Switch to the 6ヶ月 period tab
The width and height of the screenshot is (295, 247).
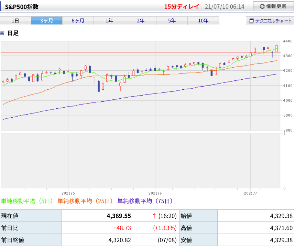(78, 21)
